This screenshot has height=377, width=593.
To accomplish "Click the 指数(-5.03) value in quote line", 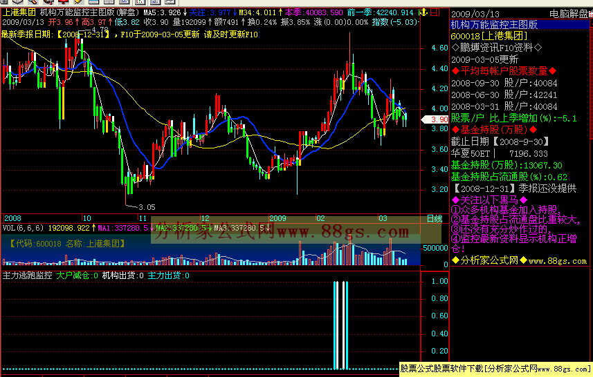I will 394,22.
